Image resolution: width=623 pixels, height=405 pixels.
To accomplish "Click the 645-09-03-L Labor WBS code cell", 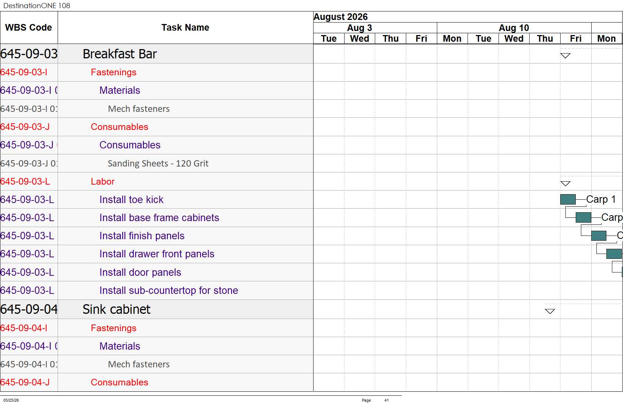I will (29, 181).
